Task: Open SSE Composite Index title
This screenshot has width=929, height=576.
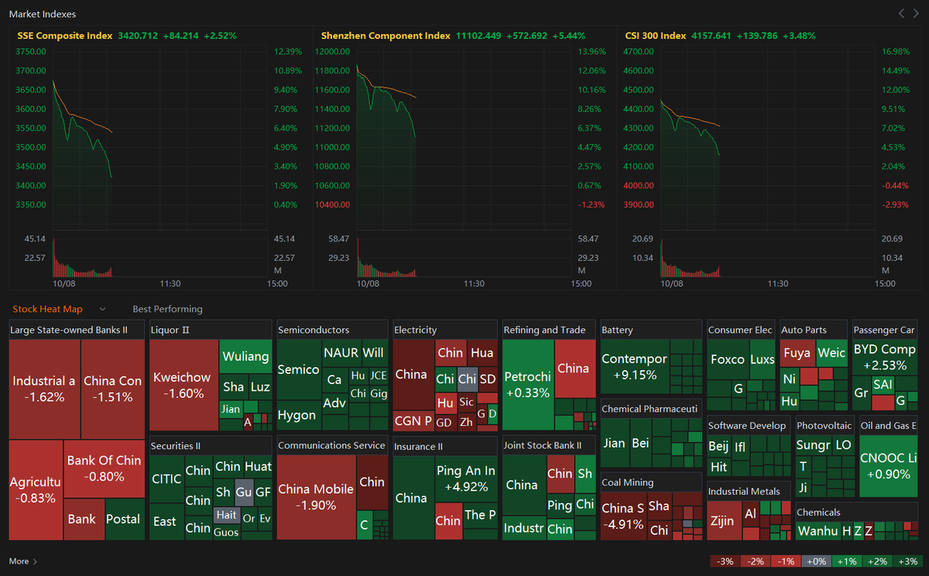Action: [65, 36]
